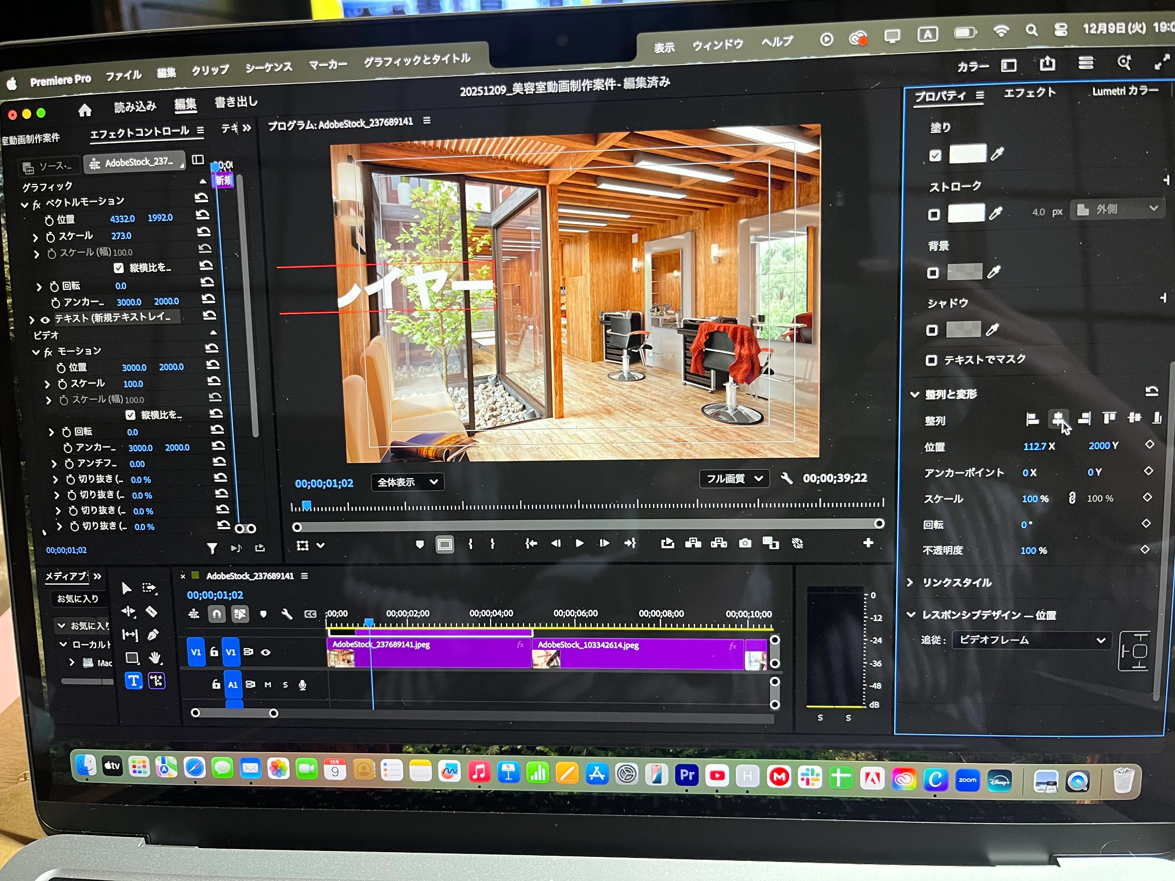The width and height of the screenshot is (1175, 881).
Task: Enable the 背景 background checkbox
Action: coord(933,273)
